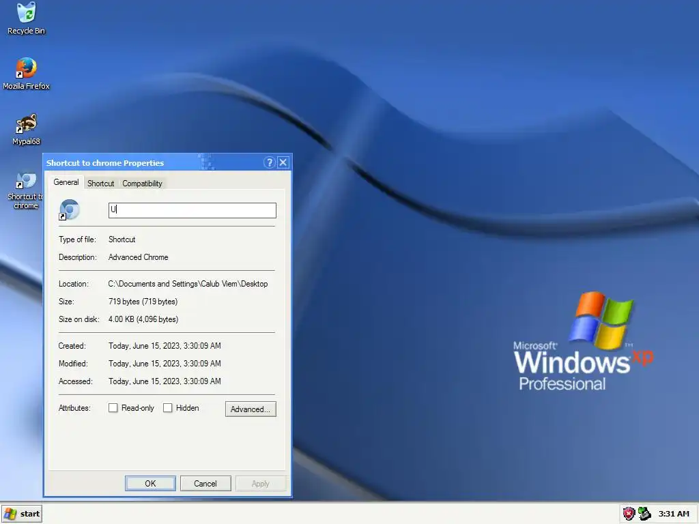Click the question mark help button
The height and width of the screenshot is (524, 699).
click(x=269, y=162)
